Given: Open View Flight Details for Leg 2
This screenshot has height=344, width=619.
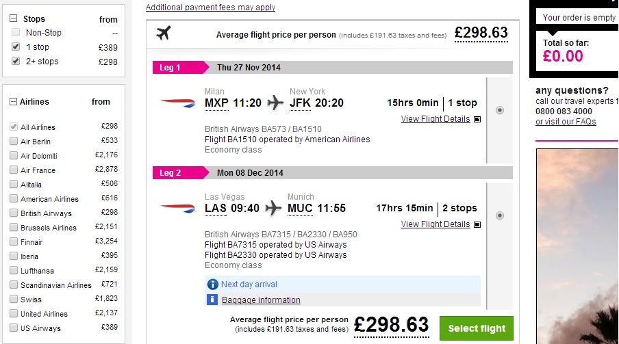Looking at the screenshot, I should tap(435, 224).
